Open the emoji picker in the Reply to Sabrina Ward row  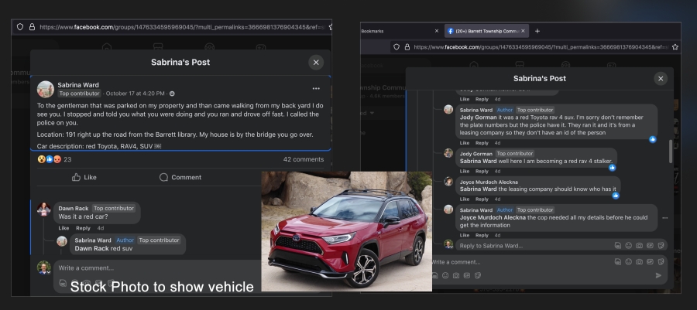coord(629,246)
